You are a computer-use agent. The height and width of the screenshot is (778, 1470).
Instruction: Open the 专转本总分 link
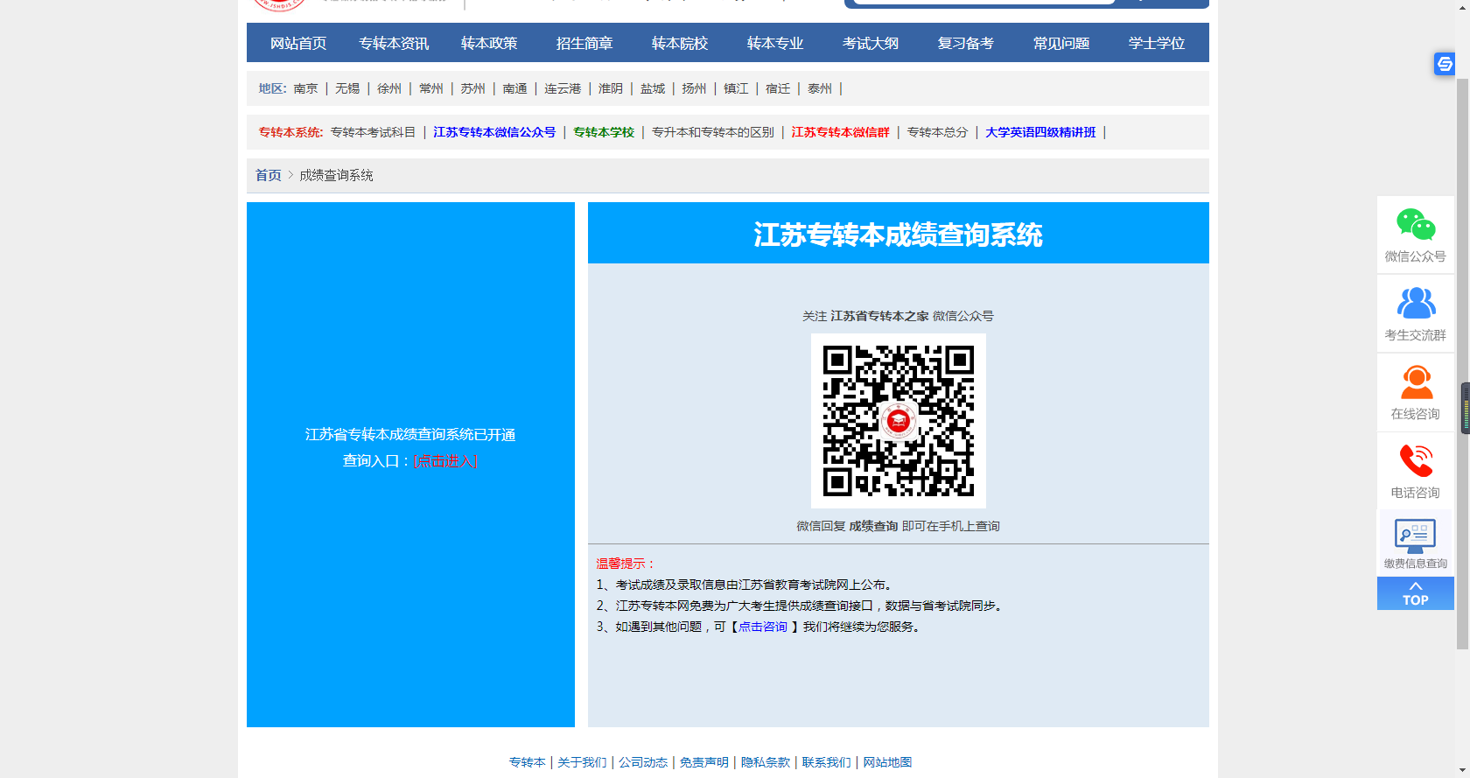(937, 132)
